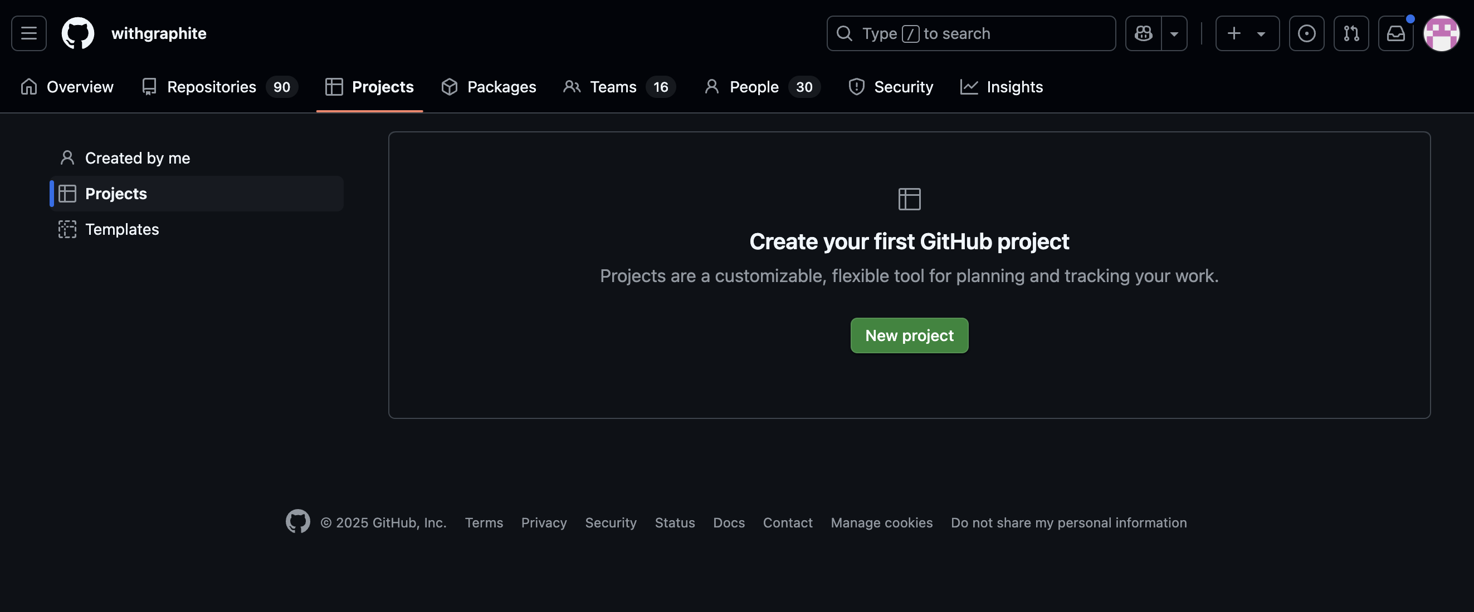View your issues icon in the header
This screenshot has width=1474, height=612.
1307,33
